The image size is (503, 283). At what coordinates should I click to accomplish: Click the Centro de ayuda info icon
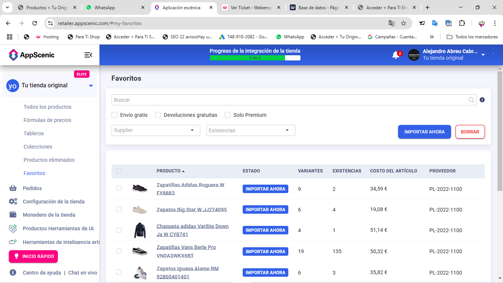click(x=13, y=273)
